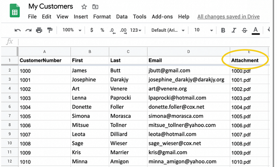The width and height of the screenshot is (277, 167).
Task: Click the Attachment header cell
Action: coord(249,60)
